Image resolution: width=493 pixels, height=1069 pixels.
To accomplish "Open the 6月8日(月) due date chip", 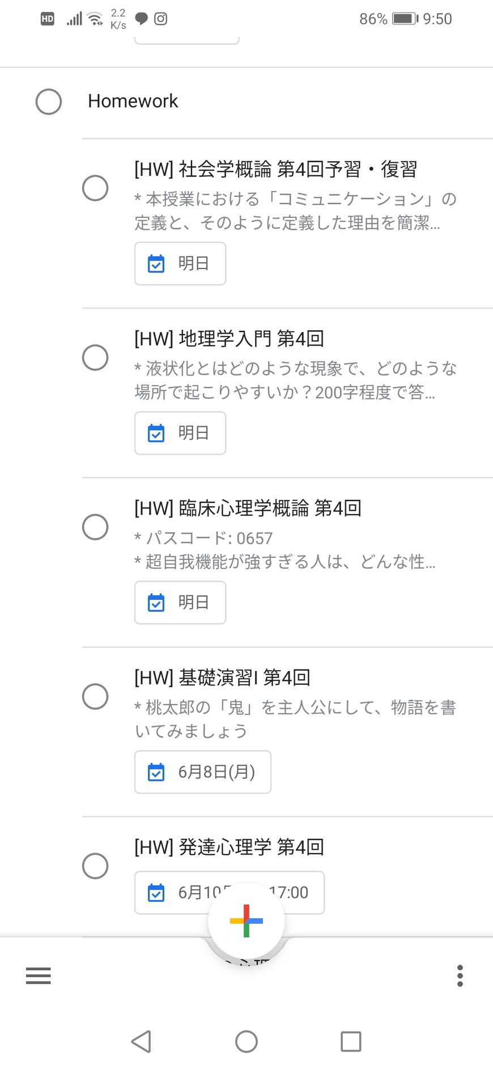I will pyautogui.click(x=203, y=772).
